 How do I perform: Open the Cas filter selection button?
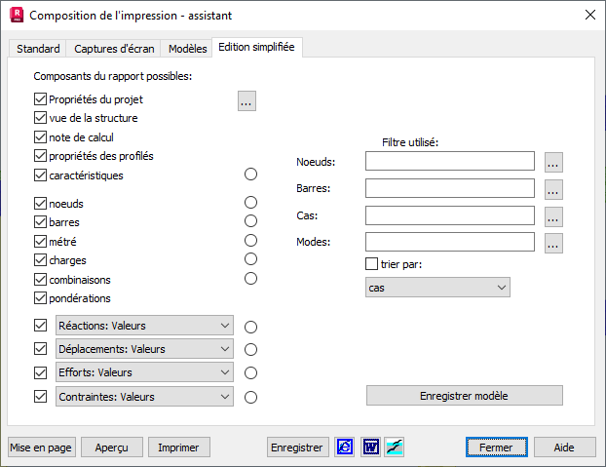(553, 216)
